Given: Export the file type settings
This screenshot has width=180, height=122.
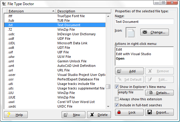Looking at the screenshot, I should 159,112.
